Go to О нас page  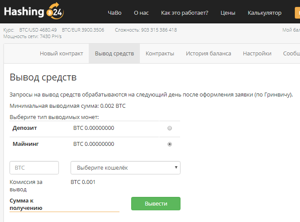[x=141, y=13]
